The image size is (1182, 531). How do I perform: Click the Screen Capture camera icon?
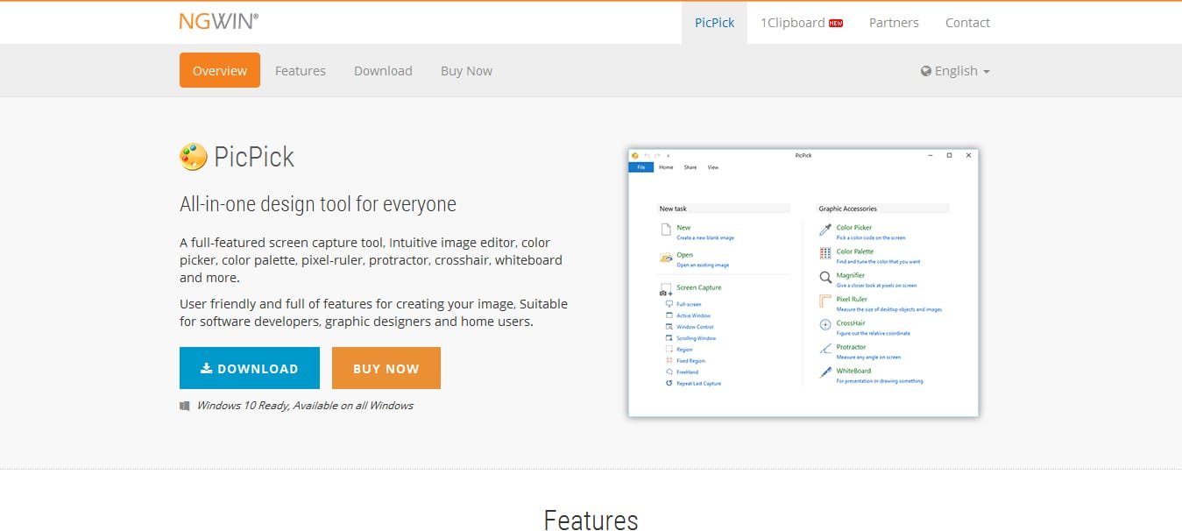pyautogui.click(x=666, y=289)
